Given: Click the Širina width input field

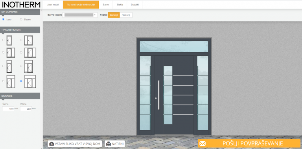Looking at the screenshot, I should pyautogui.click(x=8, y=109).
